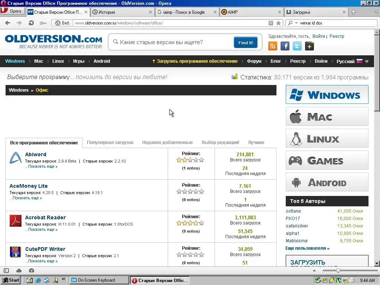
Task: Open the Windows Start button
Action: click(11, 280)
